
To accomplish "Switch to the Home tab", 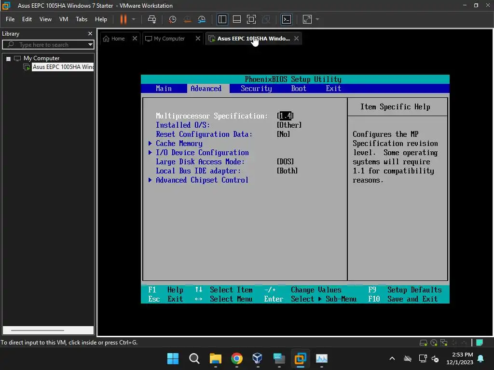I will point(114,39).
